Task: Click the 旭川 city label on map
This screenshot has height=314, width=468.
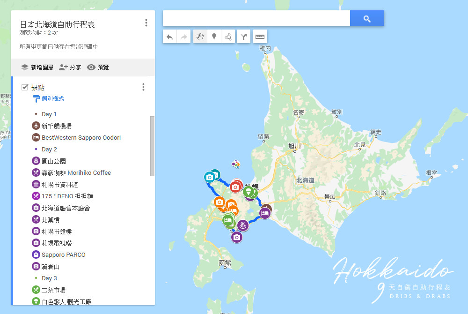Action: coord(294,146)
